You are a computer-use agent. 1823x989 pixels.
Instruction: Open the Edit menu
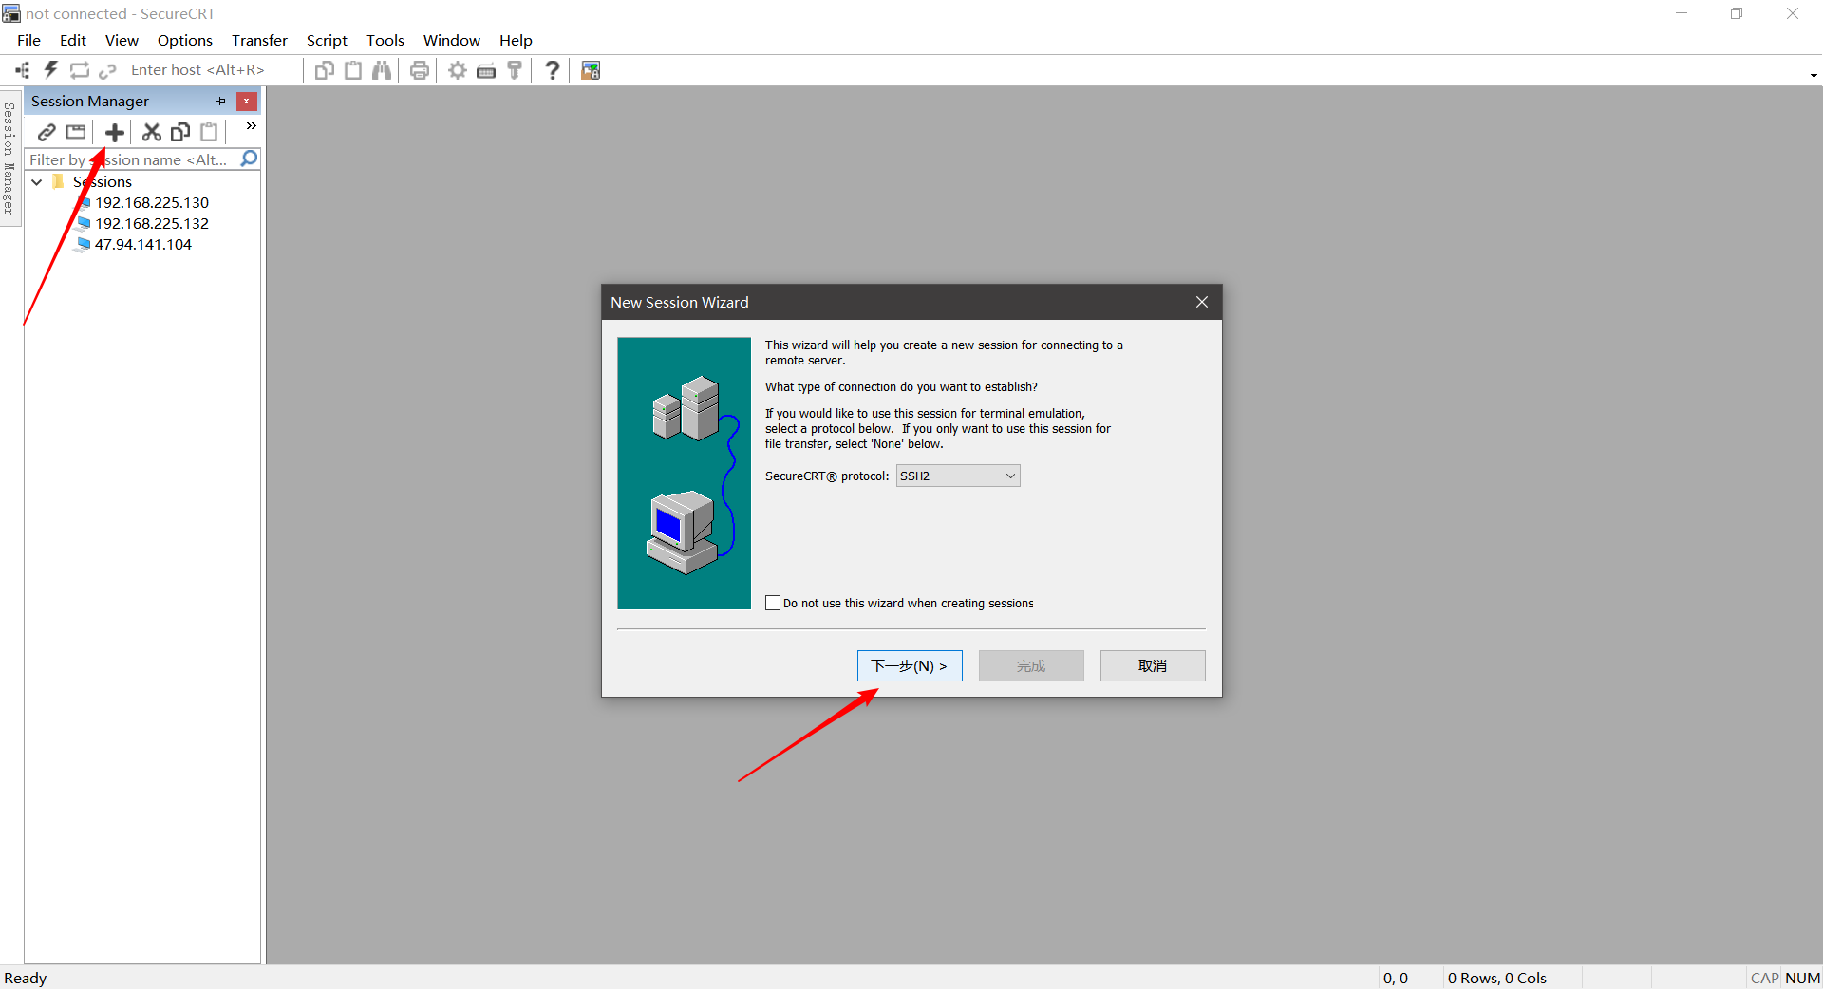tap(73, 40)
